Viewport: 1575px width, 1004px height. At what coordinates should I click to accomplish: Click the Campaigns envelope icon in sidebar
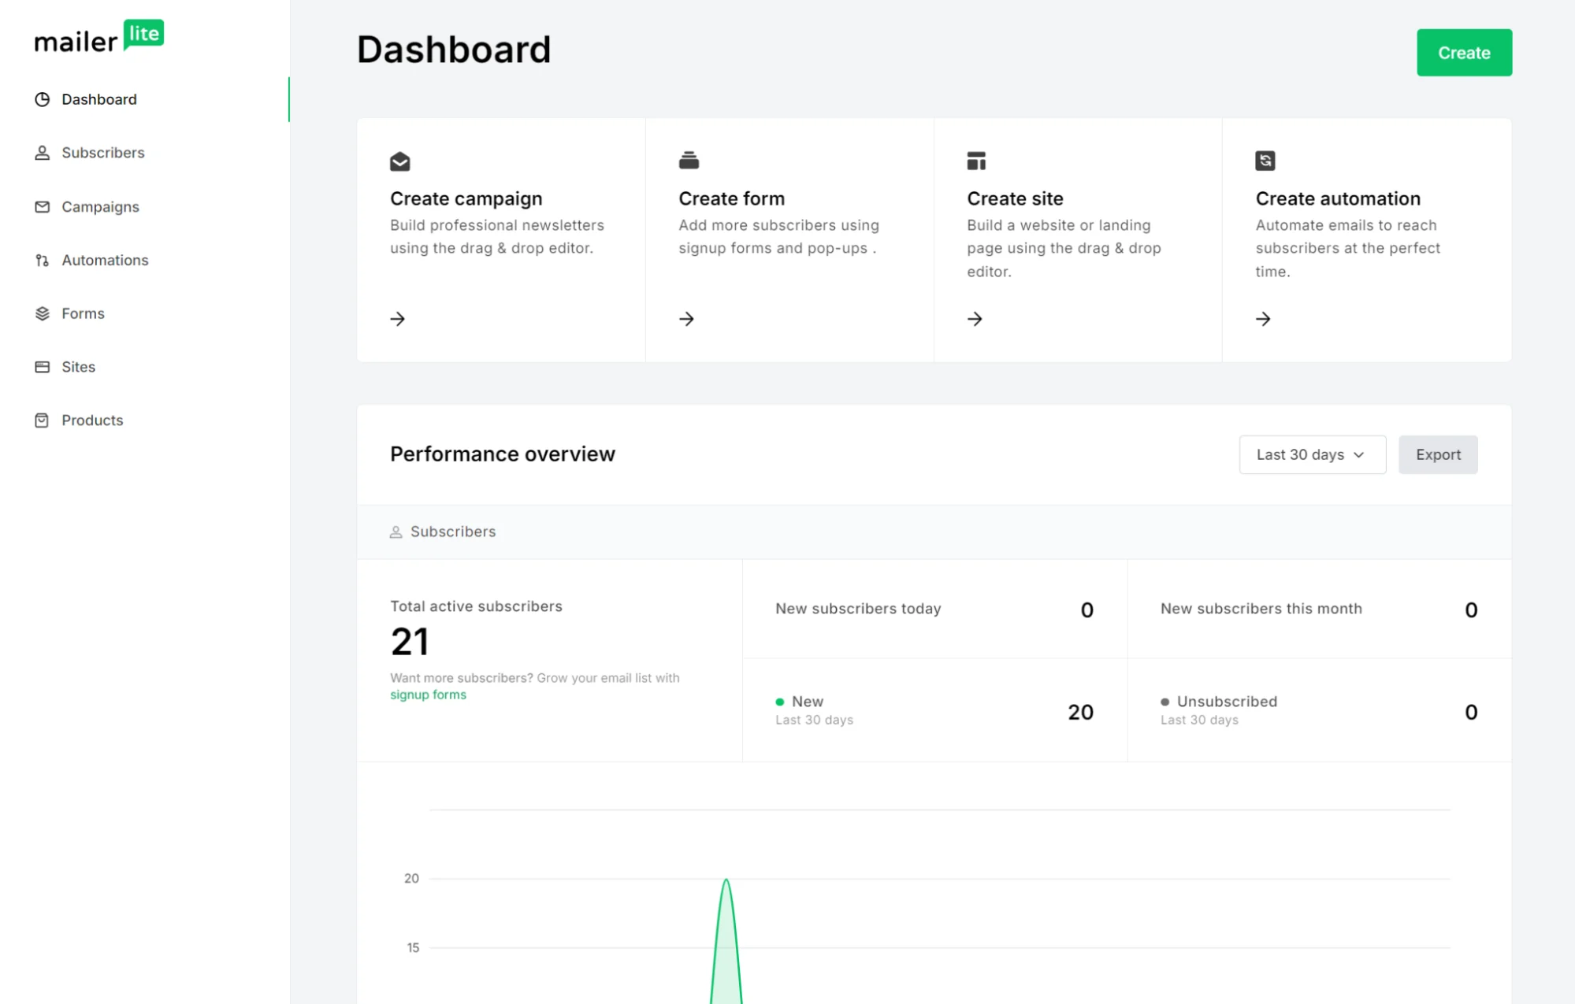pyautogui.click(x=43, y=206)
